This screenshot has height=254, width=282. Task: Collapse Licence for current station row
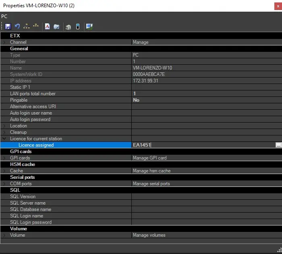[x=4, y=139]
